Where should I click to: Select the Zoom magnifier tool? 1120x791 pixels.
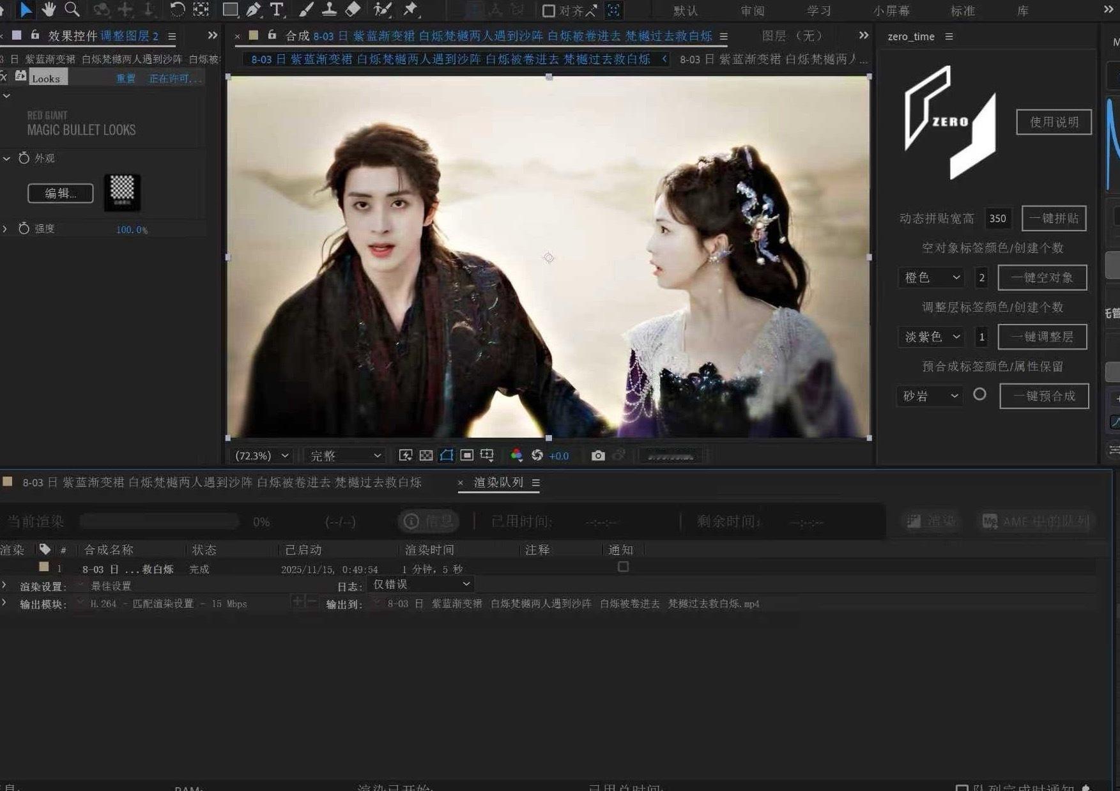pyautogui.click(x=72, y=10)
